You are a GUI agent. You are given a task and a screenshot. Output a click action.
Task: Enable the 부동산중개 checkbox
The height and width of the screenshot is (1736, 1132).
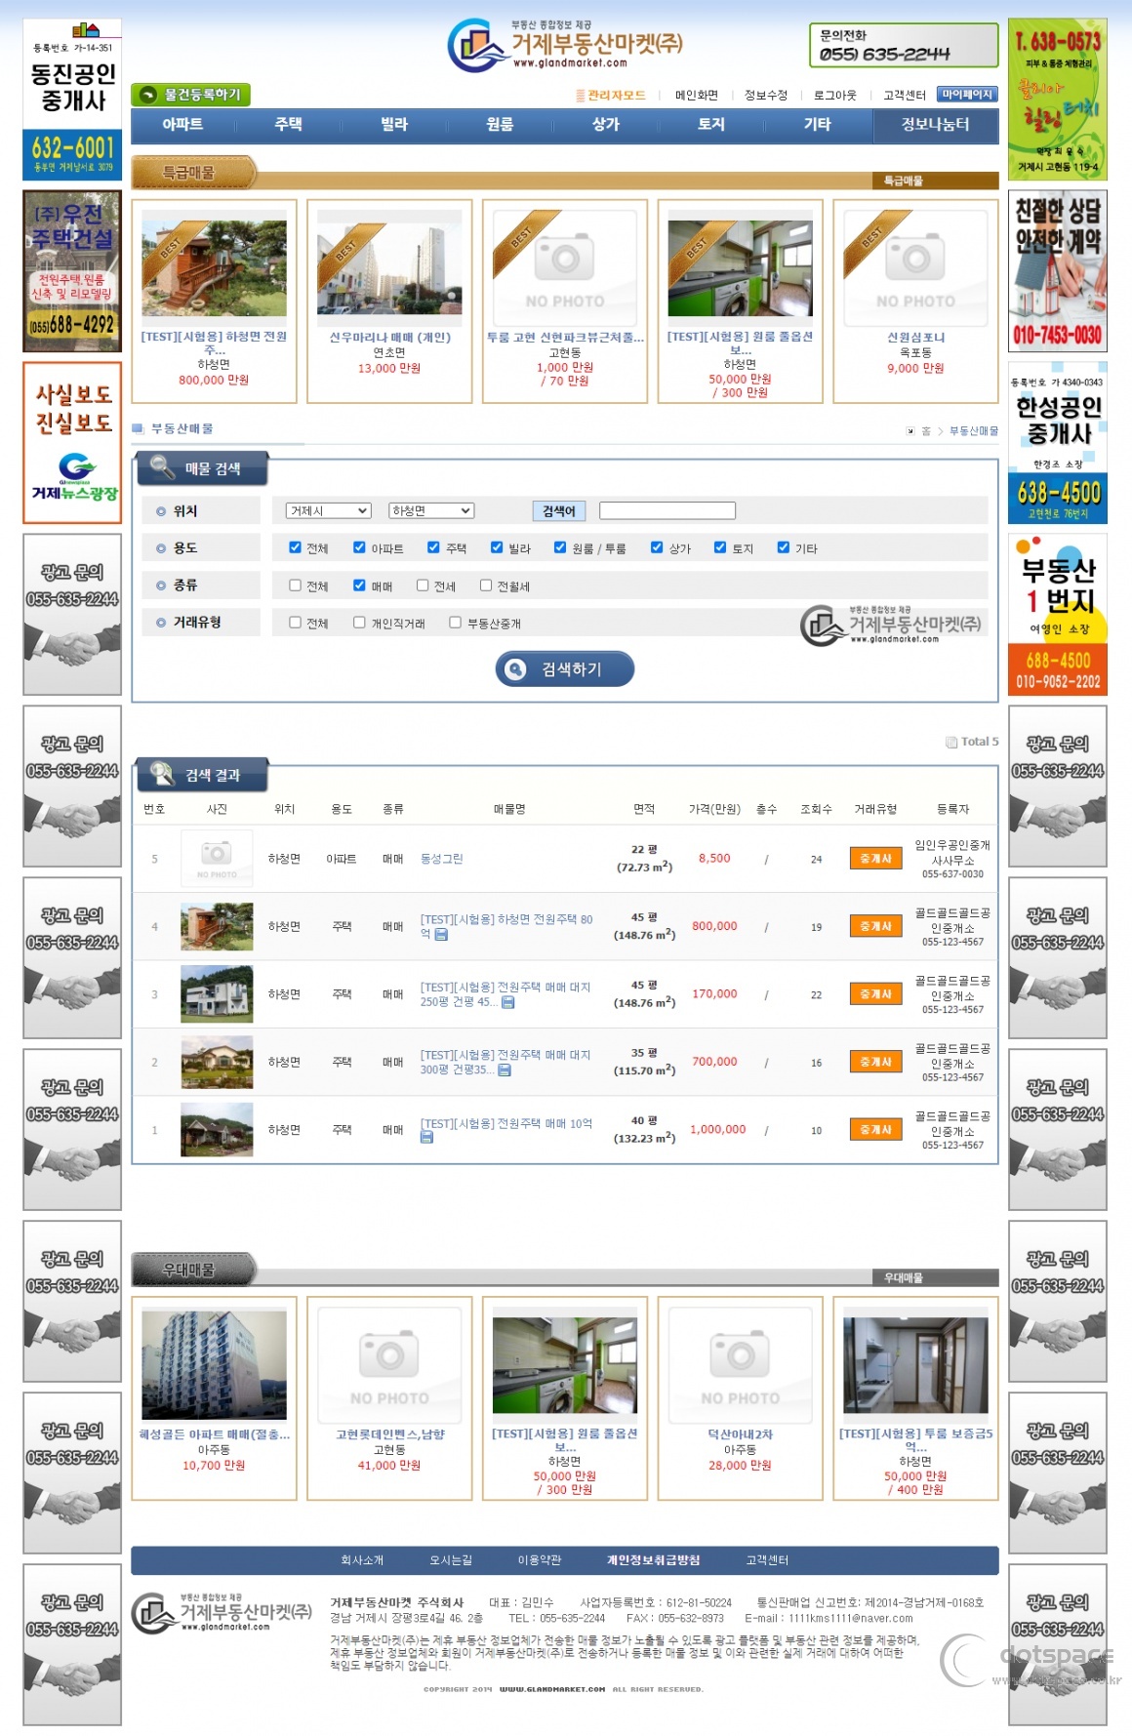(x=455, y=623)
